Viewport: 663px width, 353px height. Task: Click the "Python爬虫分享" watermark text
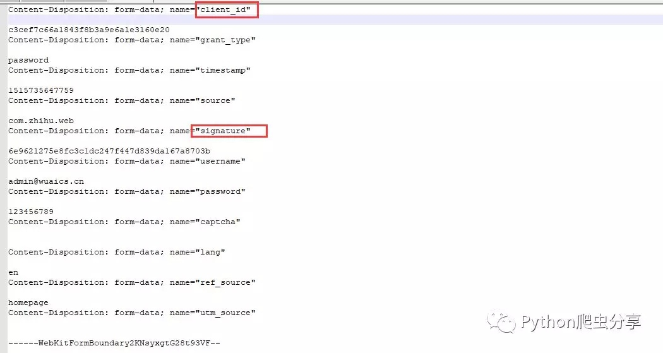pyautogui.click(x=581, y=322)
